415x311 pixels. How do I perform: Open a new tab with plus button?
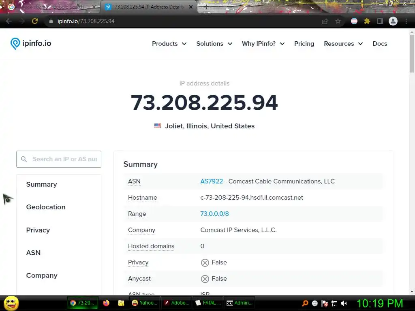click(x=206, y=7)
